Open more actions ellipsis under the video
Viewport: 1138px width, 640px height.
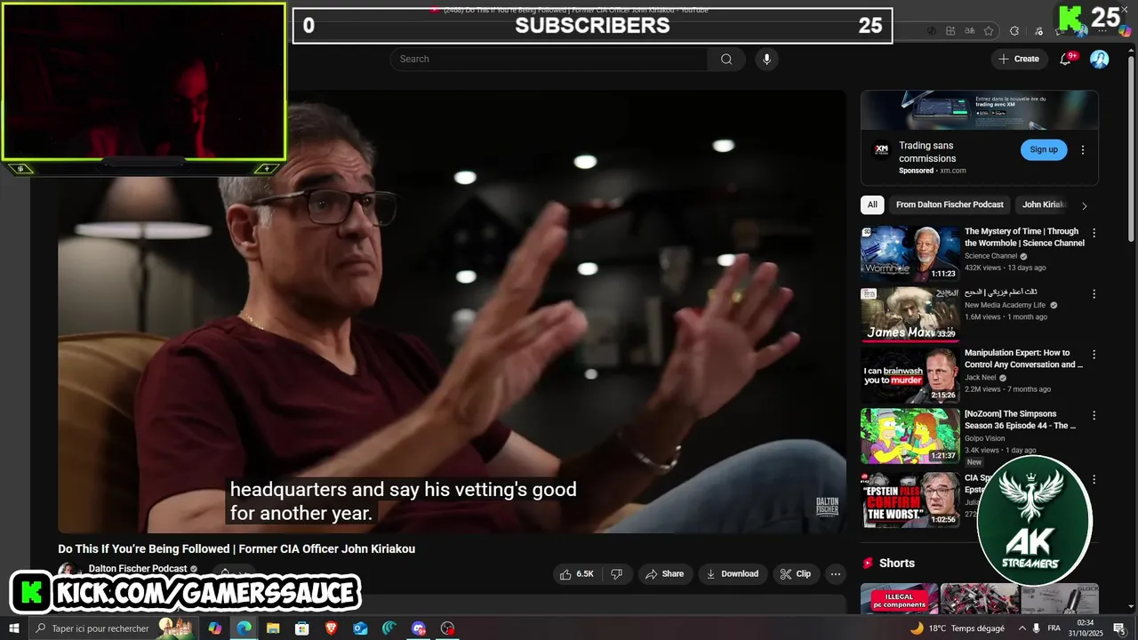click(x=836, y=574)
